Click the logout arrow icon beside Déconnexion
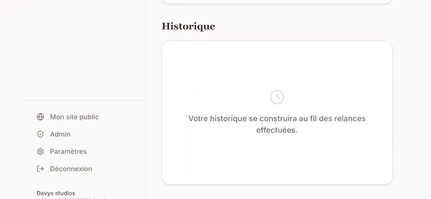 [40, 169]
